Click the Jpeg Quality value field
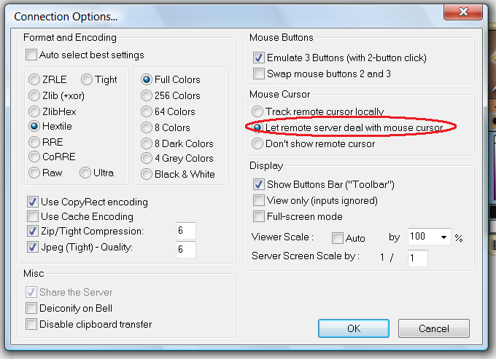 [x=185, y=249]
